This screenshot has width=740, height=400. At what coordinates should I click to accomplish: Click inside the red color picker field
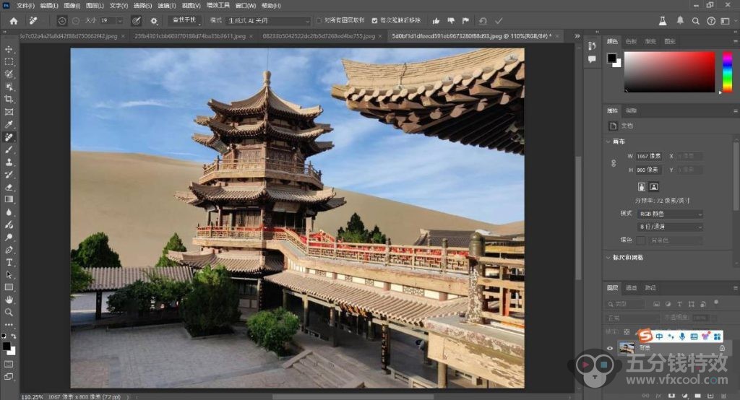click(669, 71)
